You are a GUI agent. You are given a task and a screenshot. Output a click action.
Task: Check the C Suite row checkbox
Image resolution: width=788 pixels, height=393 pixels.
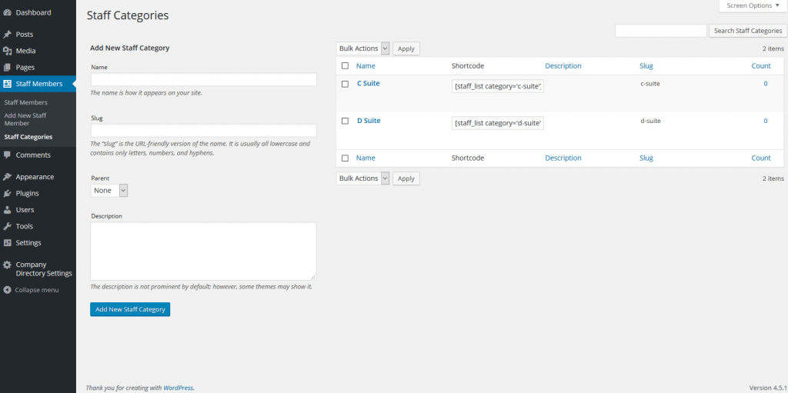tap(345, 84)
